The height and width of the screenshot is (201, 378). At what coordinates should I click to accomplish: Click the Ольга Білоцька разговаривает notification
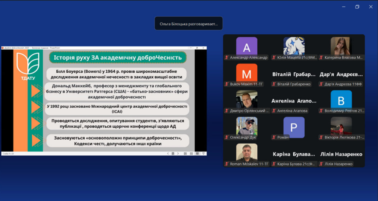coord(189,24)
